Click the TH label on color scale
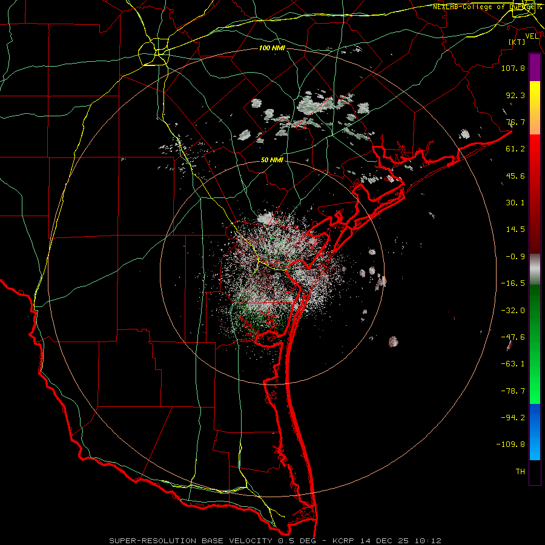 pos(520,472)
